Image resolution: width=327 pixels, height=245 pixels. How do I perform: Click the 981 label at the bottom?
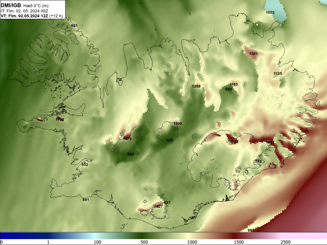251,230
